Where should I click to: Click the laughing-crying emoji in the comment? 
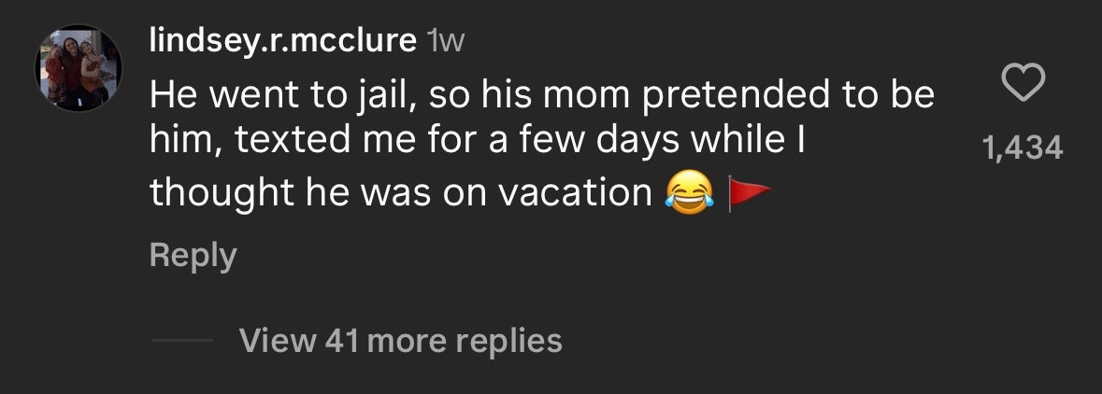tap(687, 192)
